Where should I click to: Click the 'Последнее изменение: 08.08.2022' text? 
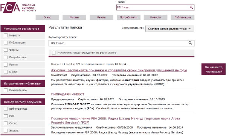coord(135,75)
